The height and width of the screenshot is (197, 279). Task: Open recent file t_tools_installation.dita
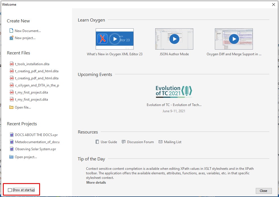pyautogui.click(x=32, y=64)
